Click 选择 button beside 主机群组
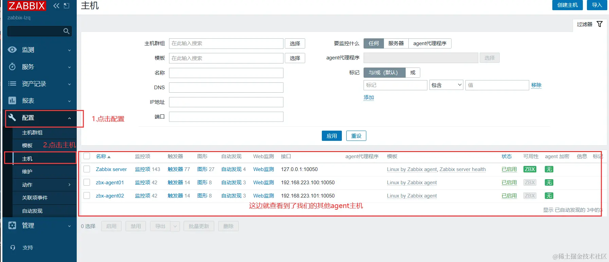 tap(295, 43)
